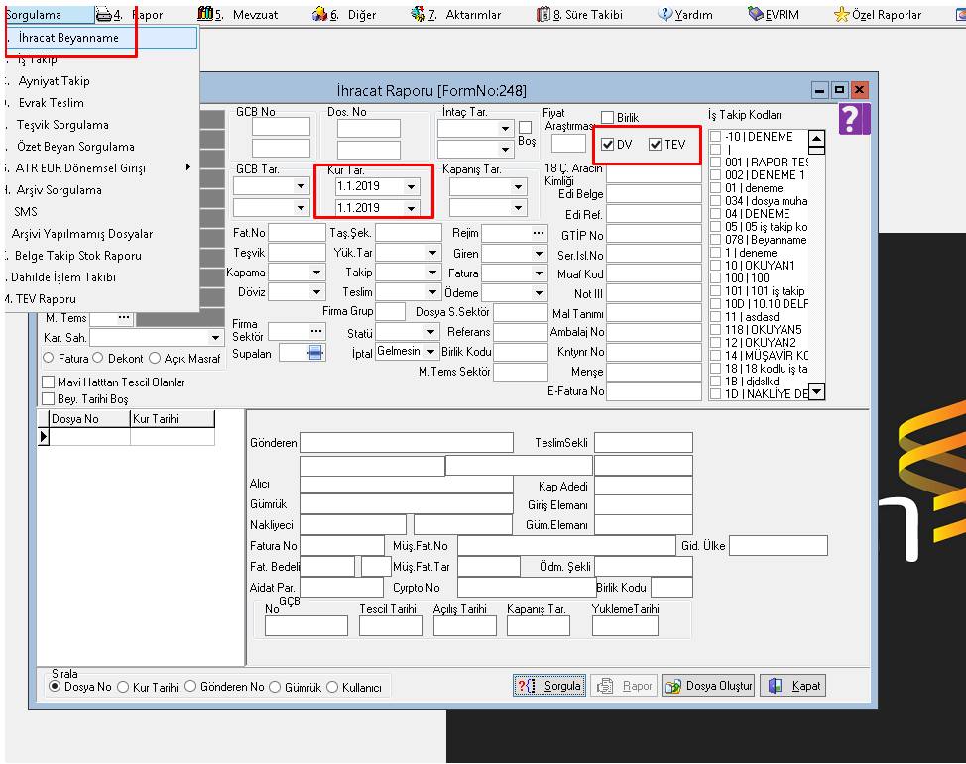This screenshot has height=764, width=966.
Task: Click the Rapor button in bottom bar
Action: tap(624, 685)
